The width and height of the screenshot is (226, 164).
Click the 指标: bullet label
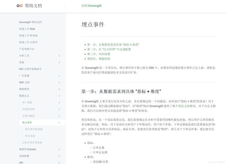point(91,143)
